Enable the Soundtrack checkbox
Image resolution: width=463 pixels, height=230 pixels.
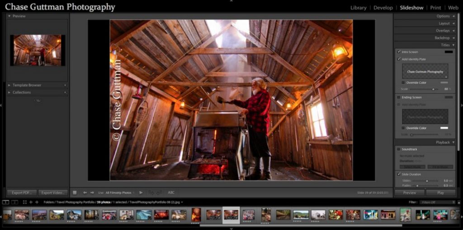pos(399,149)
